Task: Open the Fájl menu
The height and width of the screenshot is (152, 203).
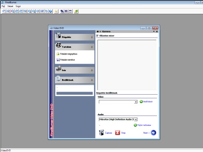Action: [3, 6]
